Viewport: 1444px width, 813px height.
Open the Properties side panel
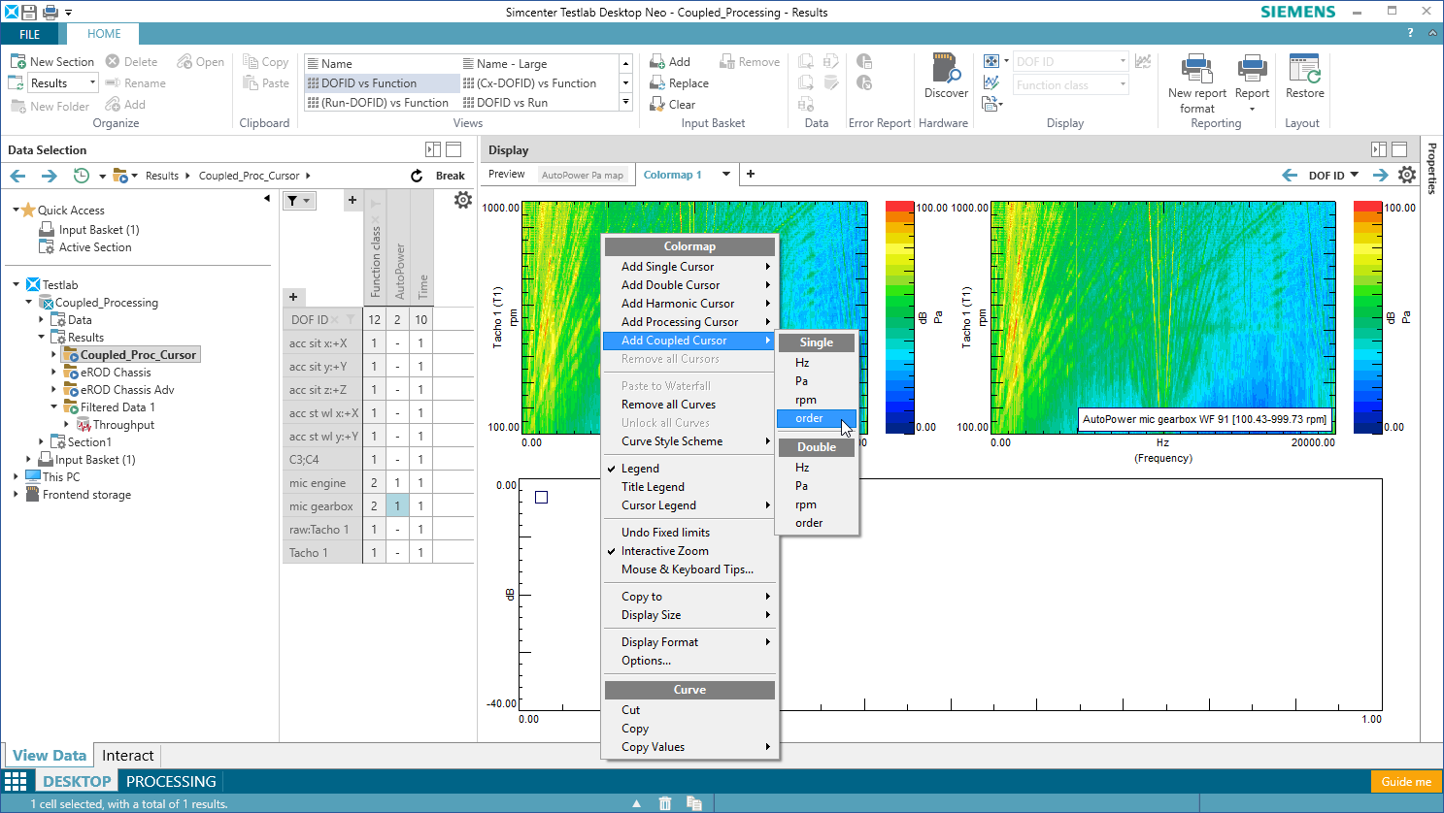coord(1431,170)
